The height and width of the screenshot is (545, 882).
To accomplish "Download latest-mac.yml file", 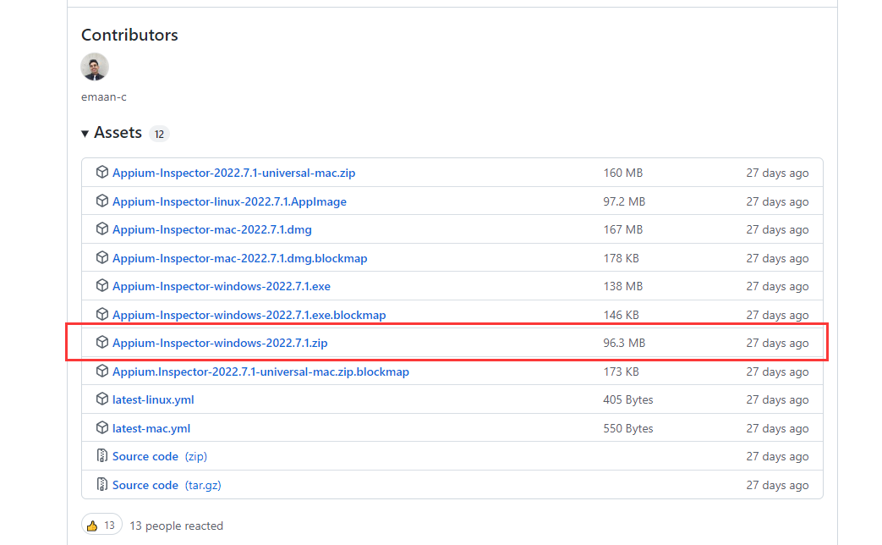I will [151, 428].
